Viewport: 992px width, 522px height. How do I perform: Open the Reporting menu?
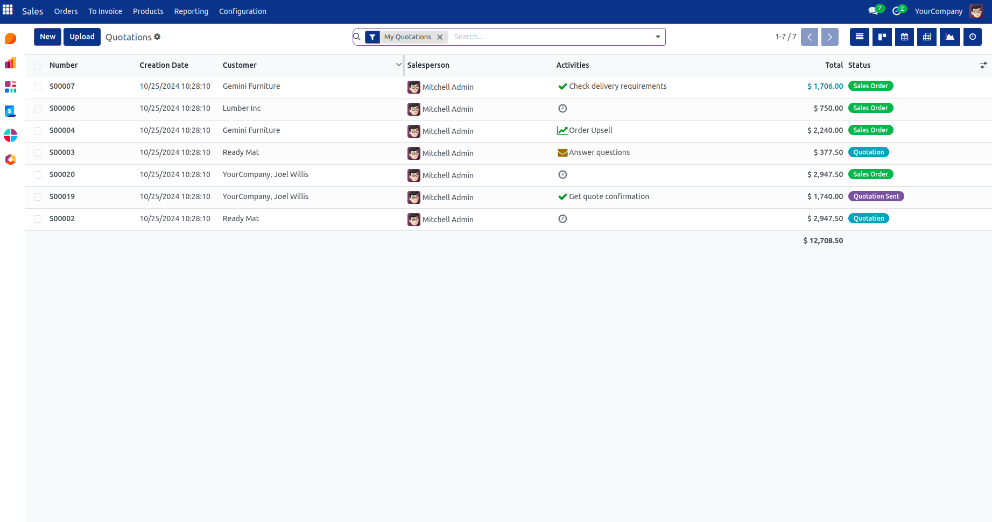pyautogui.click(x=191, y=11)
